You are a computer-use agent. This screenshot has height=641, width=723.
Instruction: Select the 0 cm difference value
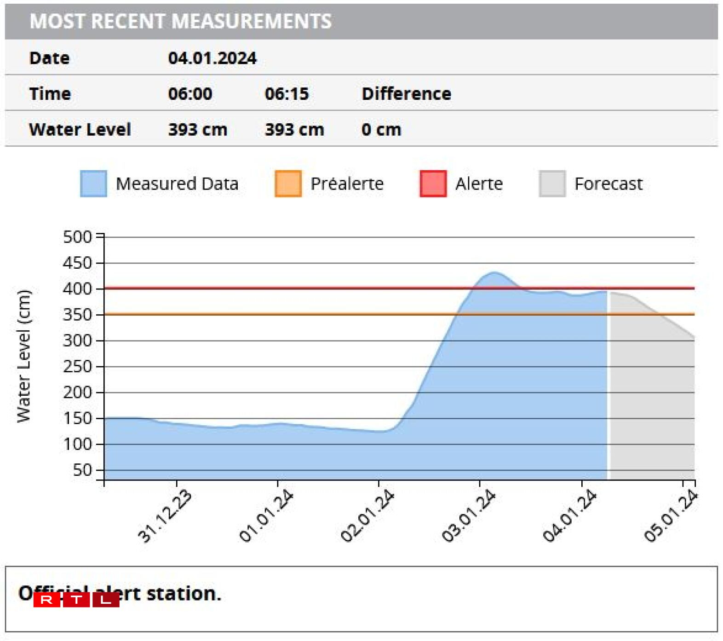[x=381, y=130]
